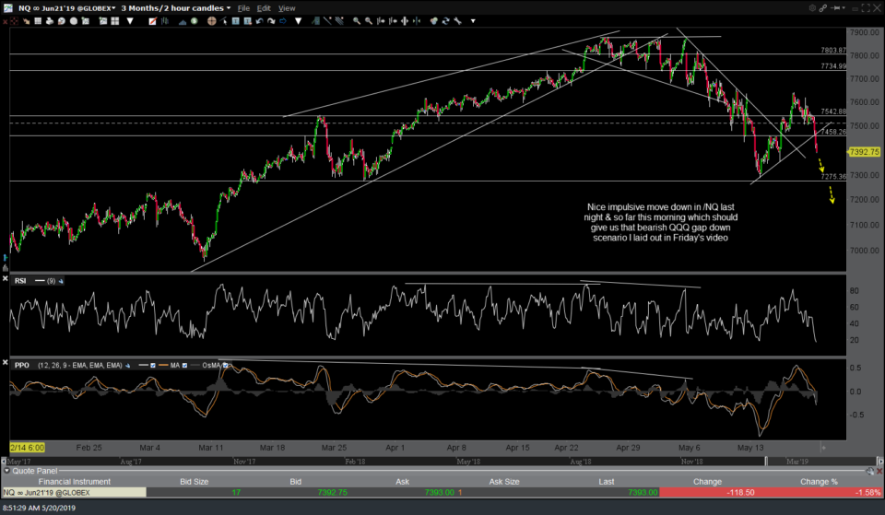Open the table grid icon in toolbar
885x515 pixels.
pyautogui.click(x=38, y=21)
